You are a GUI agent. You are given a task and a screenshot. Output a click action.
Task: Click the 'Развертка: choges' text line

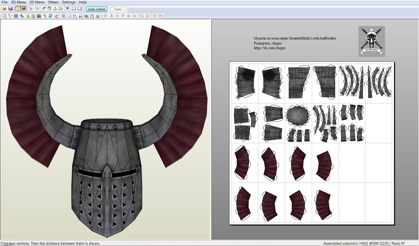pyautogui.click(x=268, y=43)
